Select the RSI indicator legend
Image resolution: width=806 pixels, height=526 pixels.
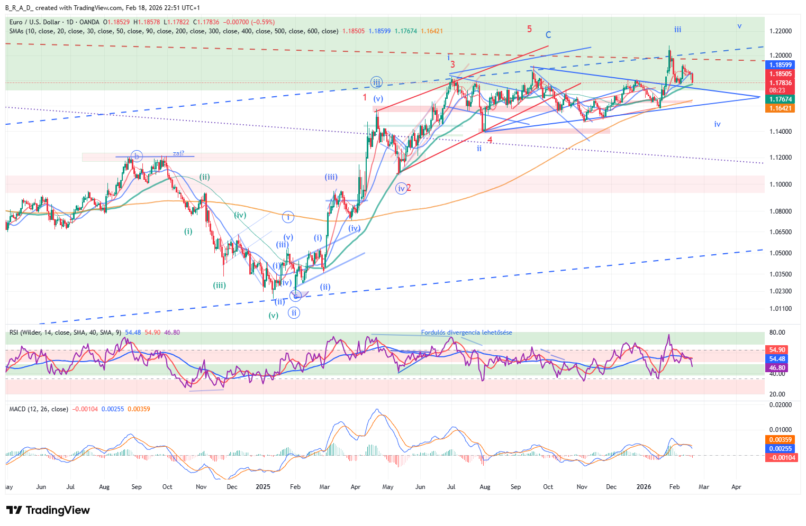tap(65, 333)
